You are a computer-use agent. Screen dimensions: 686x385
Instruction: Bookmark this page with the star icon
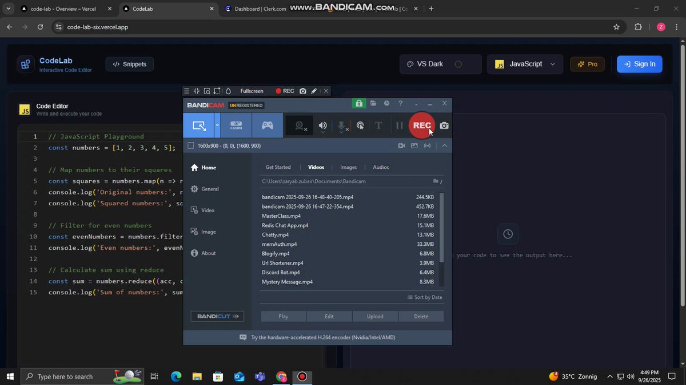pos(616,27)
